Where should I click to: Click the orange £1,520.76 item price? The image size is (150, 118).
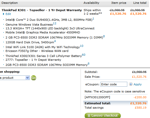click(x=118, y=14)
